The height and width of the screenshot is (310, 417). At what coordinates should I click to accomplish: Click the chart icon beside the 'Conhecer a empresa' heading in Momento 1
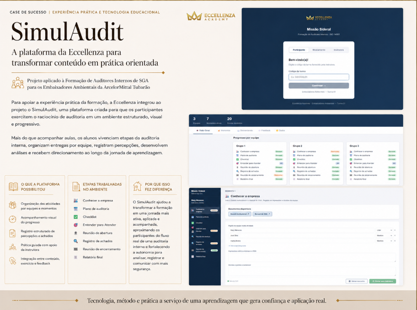(227, 196)
